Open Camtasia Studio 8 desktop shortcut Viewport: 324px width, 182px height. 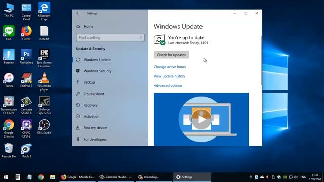(x=26, y=105)
